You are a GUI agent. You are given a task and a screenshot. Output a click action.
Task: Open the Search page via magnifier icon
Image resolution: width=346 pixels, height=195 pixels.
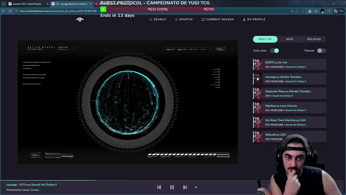(151, 19)
